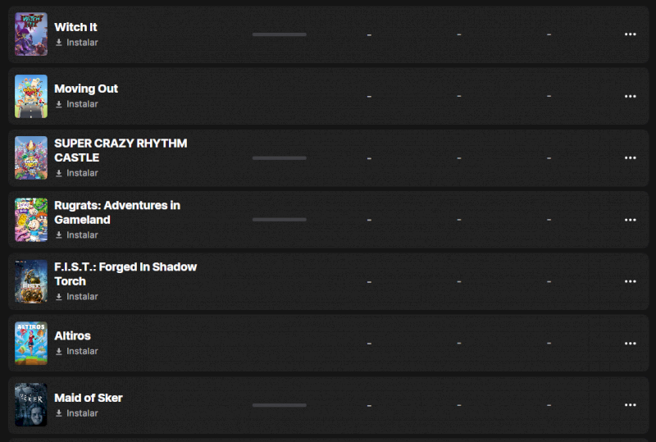Open the F.I.S.T.: Forged In Shadow Torch title
The width and height of the screenshot is (656, 442).
125,274
